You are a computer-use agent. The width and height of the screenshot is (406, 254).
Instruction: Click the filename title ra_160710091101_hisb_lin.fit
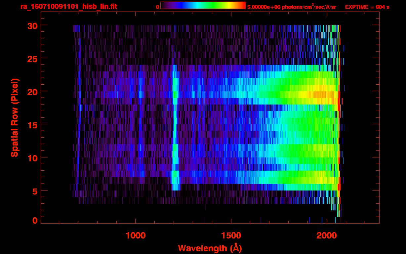coord(68,7)
